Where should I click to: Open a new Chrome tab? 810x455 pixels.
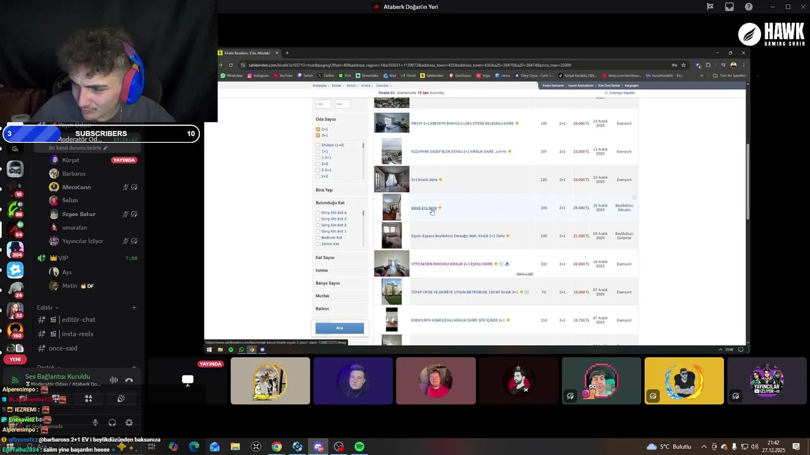287,53
